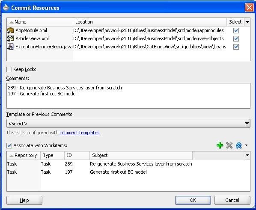
Task: Click inside the Comments text area
Action: coord(128,96)
